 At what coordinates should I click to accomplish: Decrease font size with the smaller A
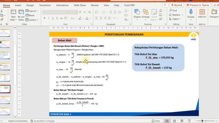click(85, 12)
